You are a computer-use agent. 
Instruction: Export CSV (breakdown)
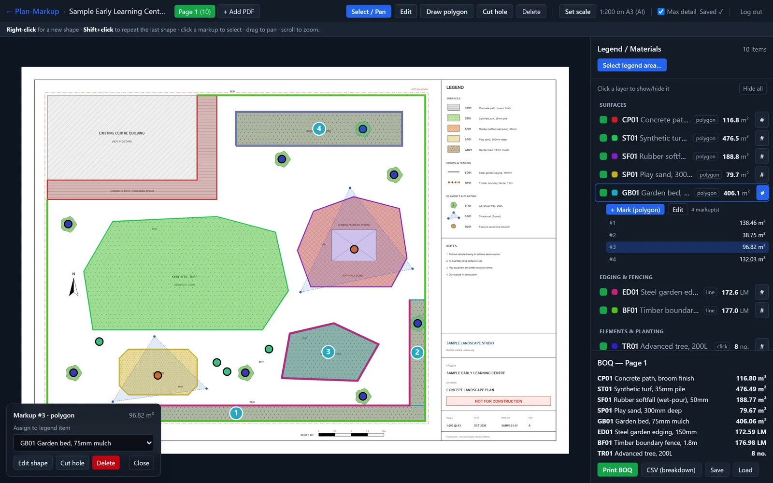pyautogui.click(x=671, y=470)
